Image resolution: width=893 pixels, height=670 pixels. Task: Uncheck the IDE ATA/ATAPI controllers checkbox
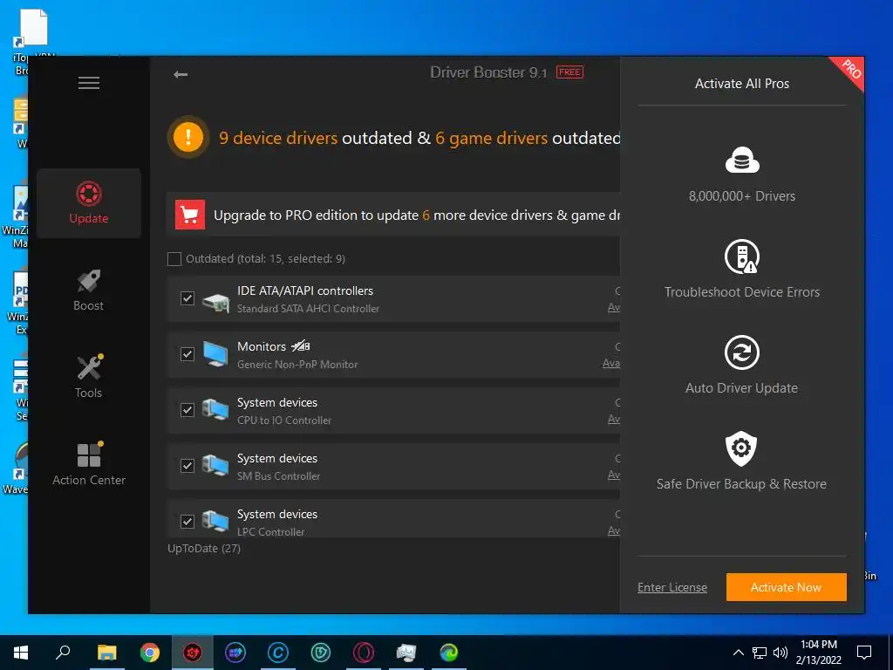(187, 298)
